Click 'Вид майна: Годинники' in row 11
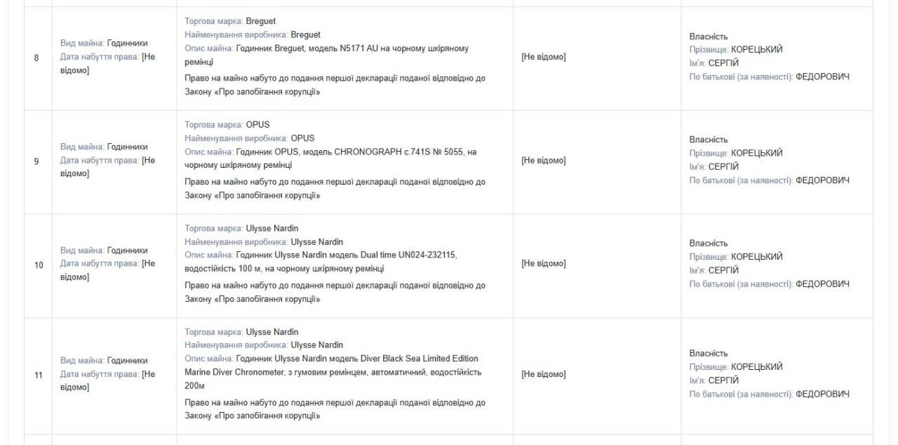The image size is (898, 445). click(104, 361)
